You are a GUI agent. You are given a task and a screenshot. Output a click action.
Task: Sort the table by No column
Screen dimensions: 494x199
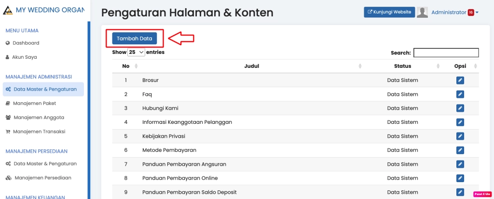(x=126, y=66)
